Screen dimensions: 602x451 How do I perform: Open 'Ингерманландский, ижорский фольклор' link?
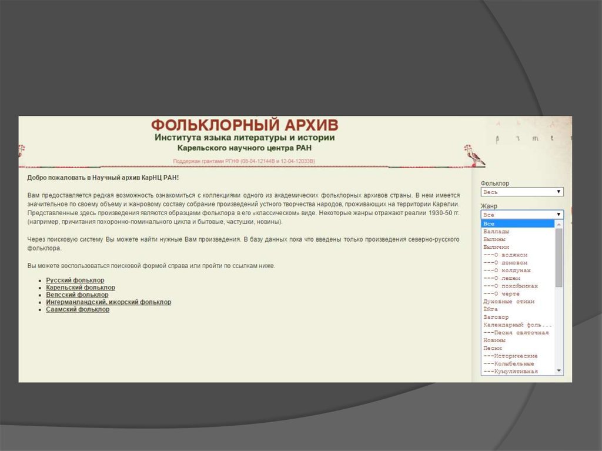coord(109,302)
